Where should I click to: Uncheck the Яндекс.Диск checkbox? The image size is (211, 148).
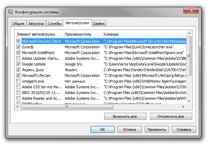[x=18, y=70]
